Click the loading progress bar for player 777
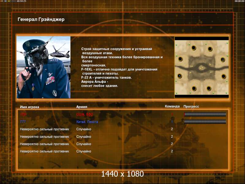The width and height of the screenshot is (245, 184). click(205, 121)
